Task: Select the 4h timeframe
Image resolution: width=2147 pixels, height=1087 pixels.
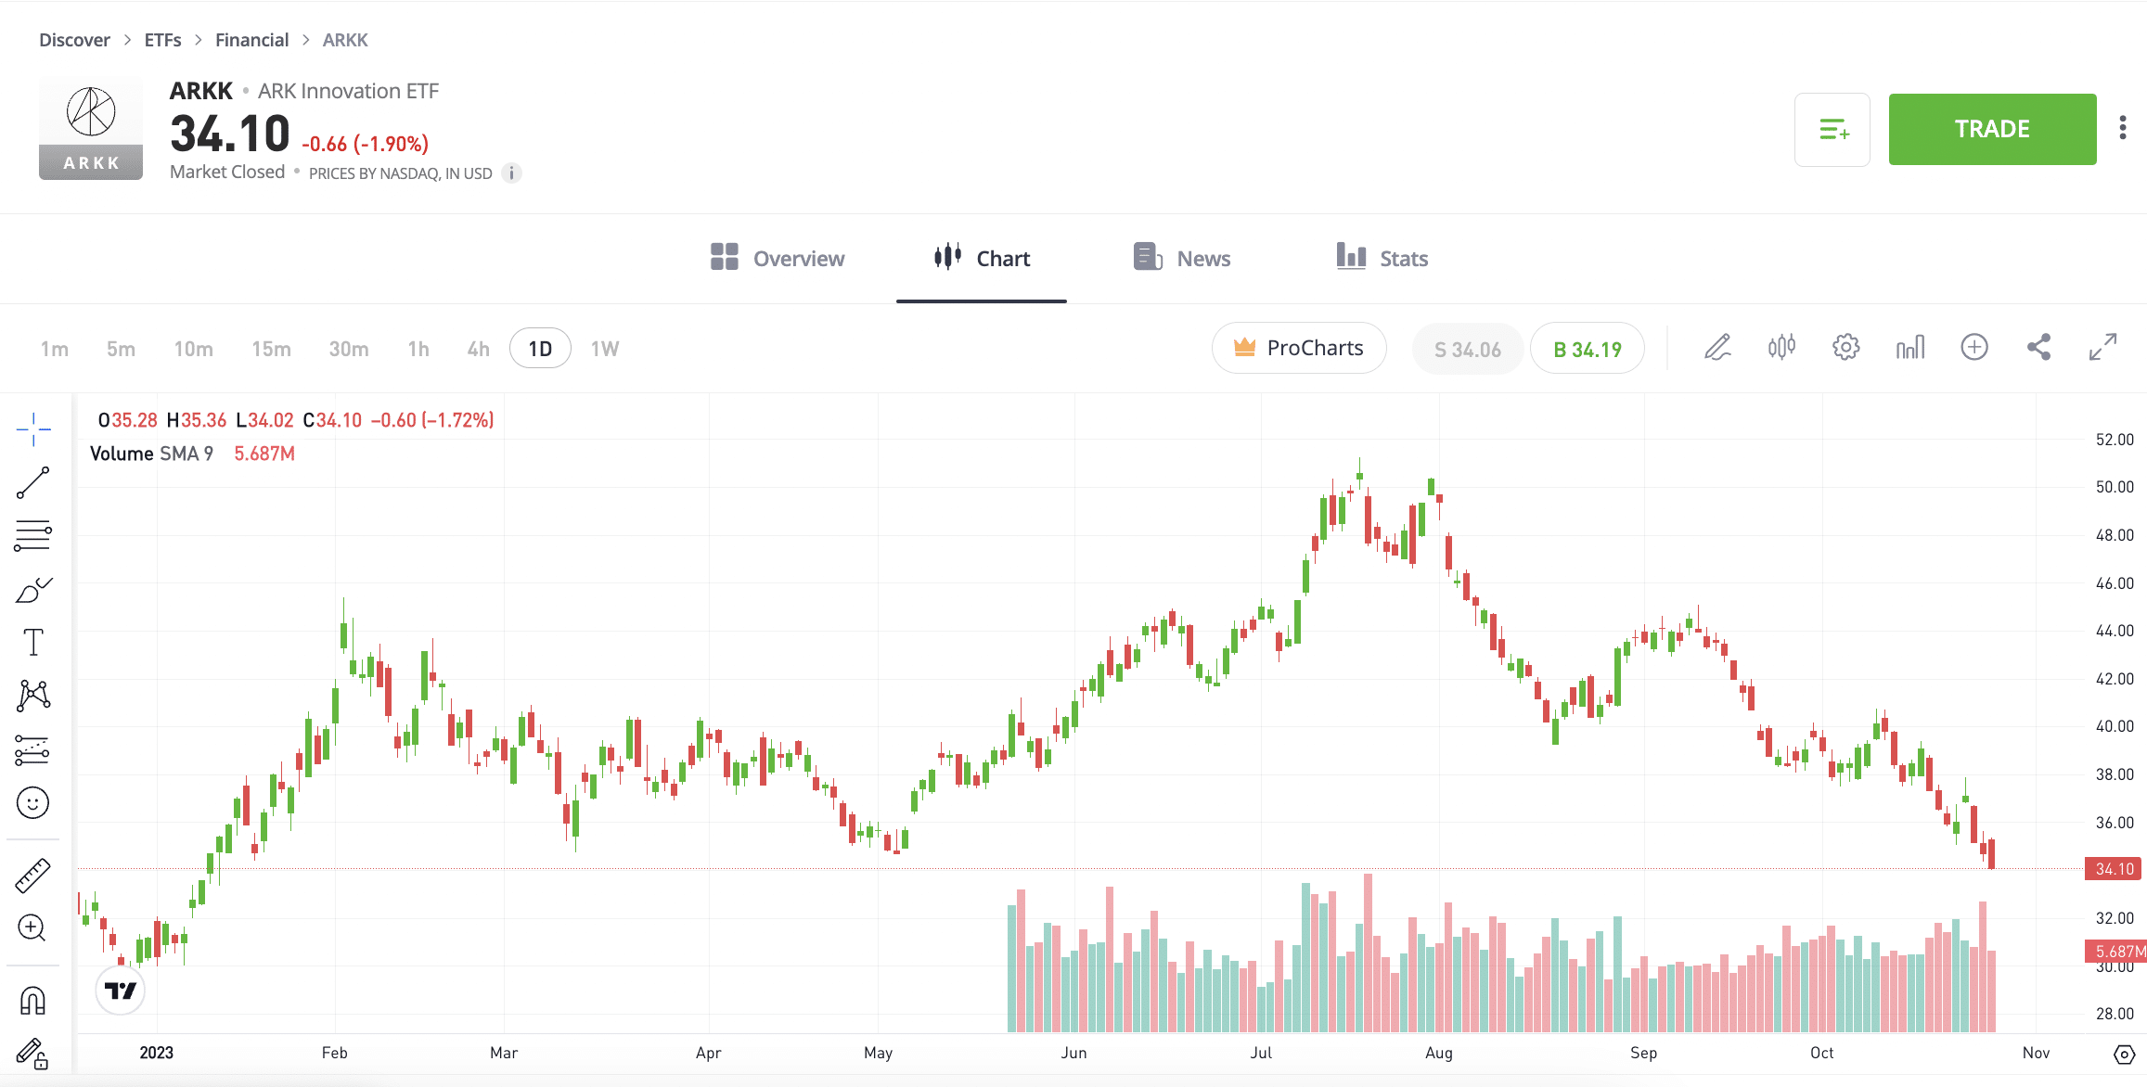Action: (479, 349)
